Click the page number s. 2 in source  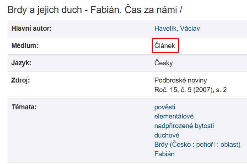(x=221, y=90)
